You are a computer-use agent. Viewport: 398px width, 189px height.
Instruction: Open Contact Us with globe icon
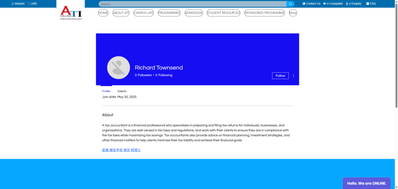pyautogui.click(x=311, y=3)
